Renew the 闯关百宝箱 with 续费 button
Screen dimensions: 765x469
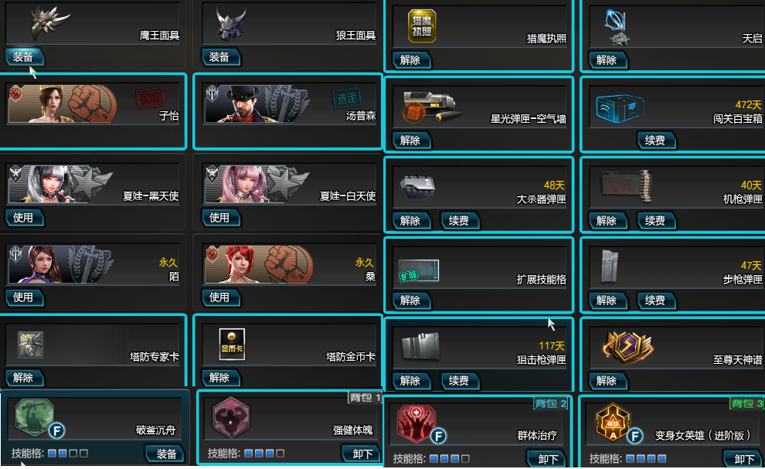(x=656, y=141)
